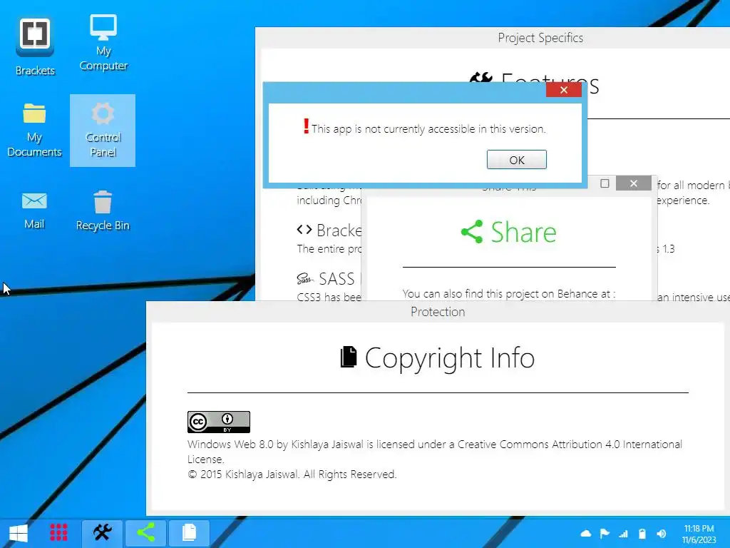Click the Creative Commons BY badge
The width and height of the screenshot is (730, 548).
tap(219, 422)
